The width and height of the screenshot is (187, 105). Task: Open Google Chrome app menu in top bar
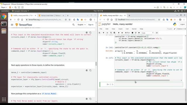point(20,11)
